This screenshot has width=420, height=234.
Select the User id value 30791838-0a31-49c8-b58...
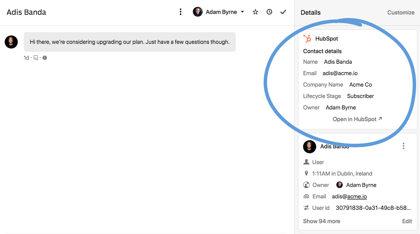pyautogui.click(x=373, y=208)
